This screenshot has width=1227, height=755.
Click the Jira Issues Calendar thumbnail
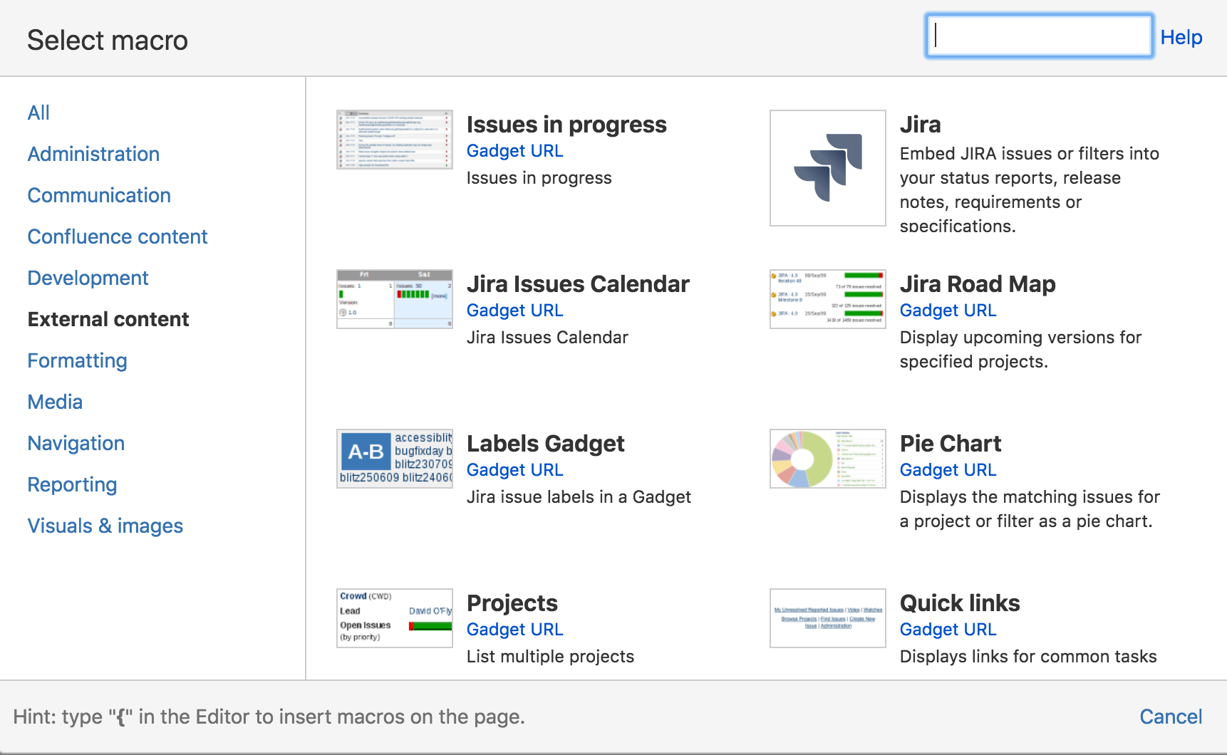pos(394,298)
